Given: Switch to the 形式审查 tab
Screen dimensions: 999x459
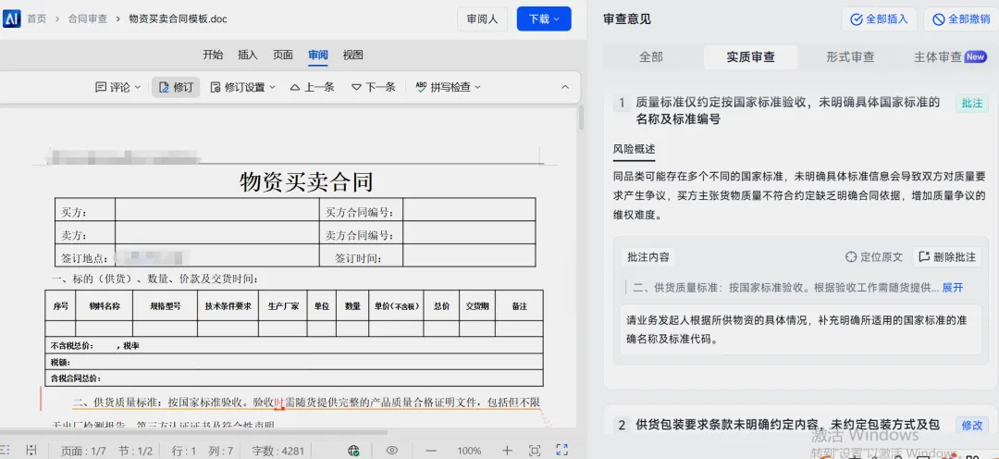Looking at the screenshot, I should [x=851, y=56].
